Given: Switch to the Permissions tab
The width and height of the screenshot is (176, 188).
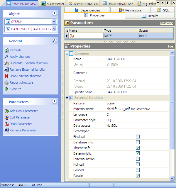Looking at the screenshot, I should 130,10.
